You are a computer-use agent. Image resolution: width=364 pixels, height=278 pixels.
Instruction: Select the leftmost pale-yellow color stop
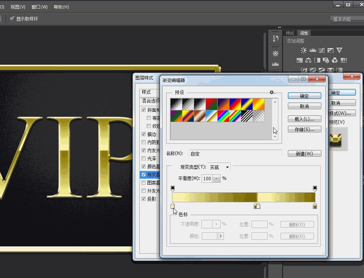tap(172, 206)
